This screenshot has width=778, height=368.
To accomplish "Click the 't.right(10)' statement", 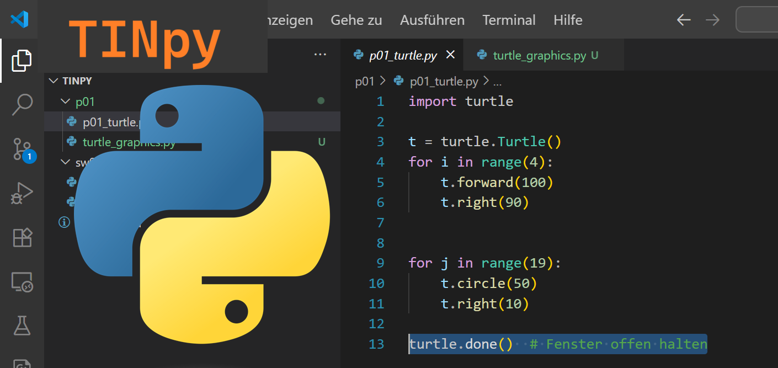I will (x=484, y=304).
